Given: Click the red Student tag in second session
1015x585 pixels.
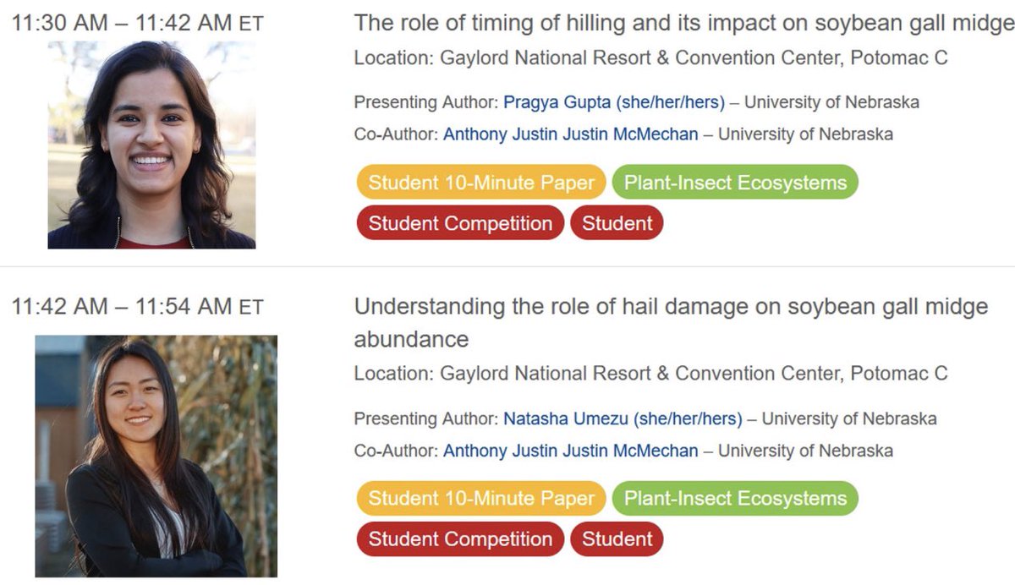Looking at the screenshot, I should [x=617, y=539].
